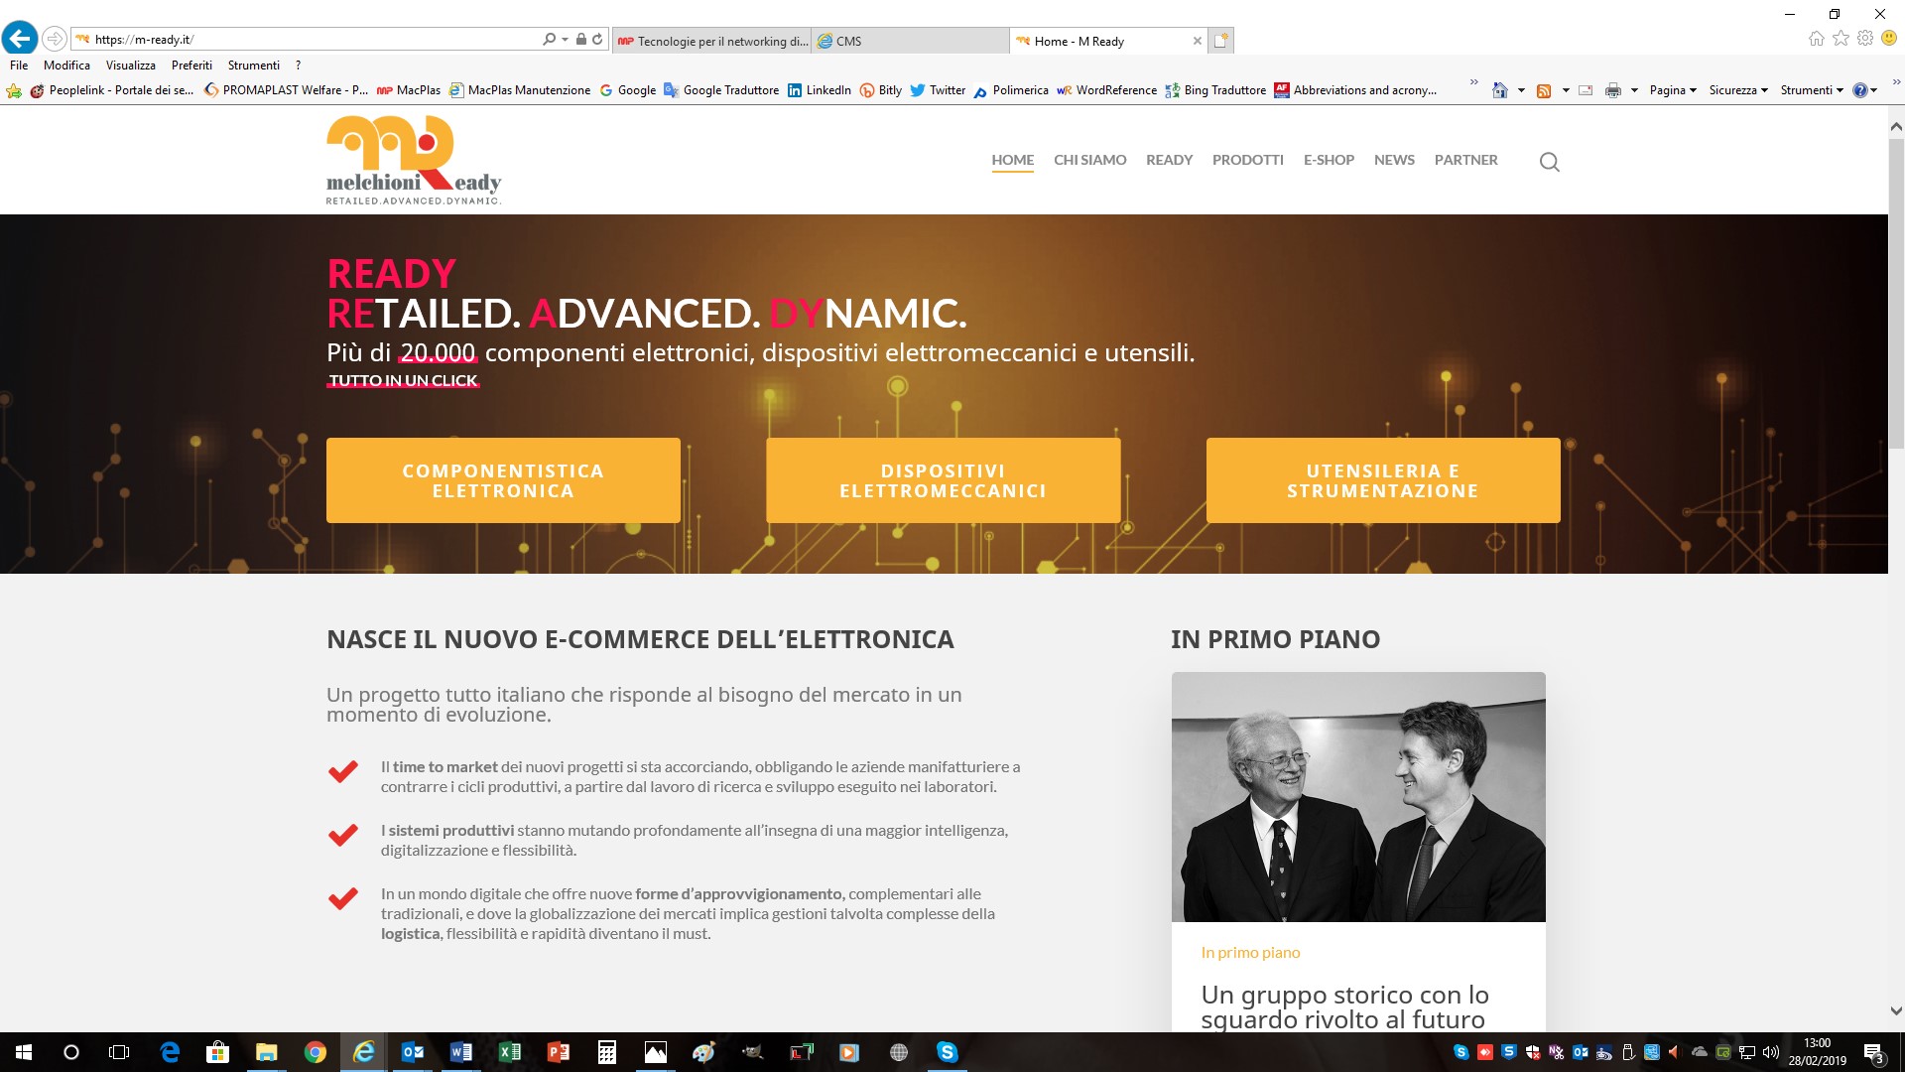Click the CHI SIAMO nav link
This screenshot has height=1072, width=1905.
tap(1089, 160)
